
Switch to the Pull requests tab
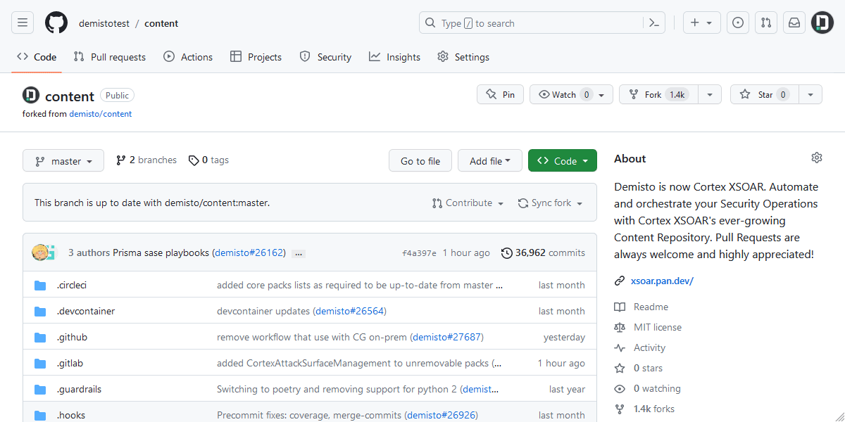(x=110, y=57)
